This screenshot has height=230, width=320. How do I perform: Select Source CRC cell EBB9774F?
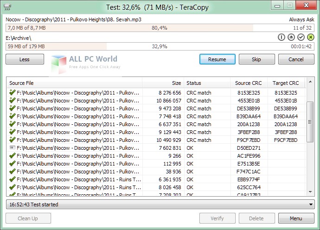click(x=249, y=179)
